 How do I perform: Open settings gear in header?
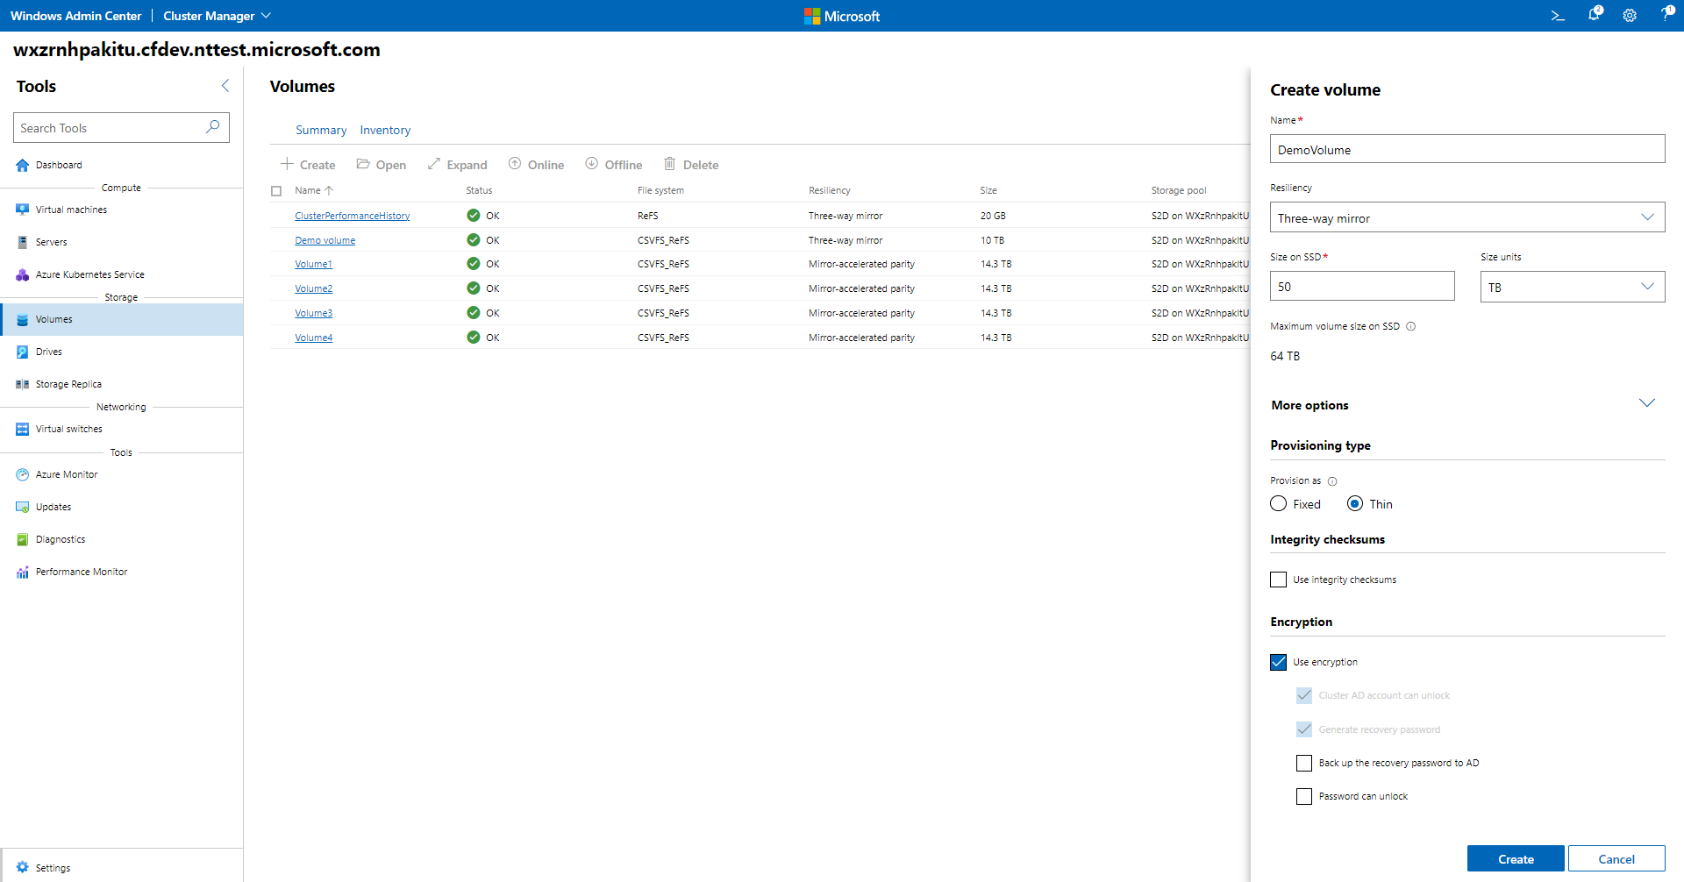pyautogui.click(x=1630, y=16)
